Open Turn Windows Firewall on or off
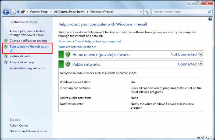The width and height of the screenshot is (215, 140). 29,49
